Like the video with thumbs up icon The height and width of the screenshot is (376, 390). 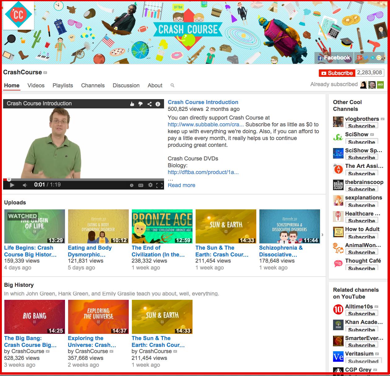tap(132, 104)
